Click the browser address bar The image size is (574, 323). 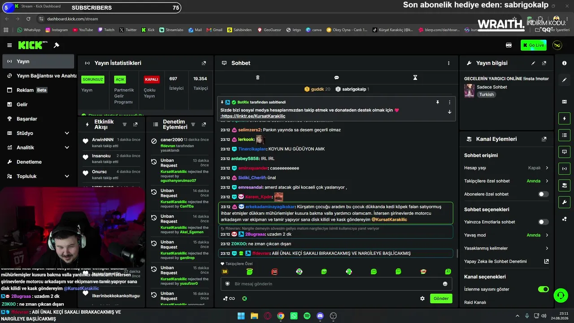269,19
